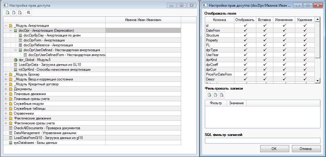Click the Фильтр column header
Image resolution: width=326 pixels, height=157 pixels.
click(x=216, y=103)
